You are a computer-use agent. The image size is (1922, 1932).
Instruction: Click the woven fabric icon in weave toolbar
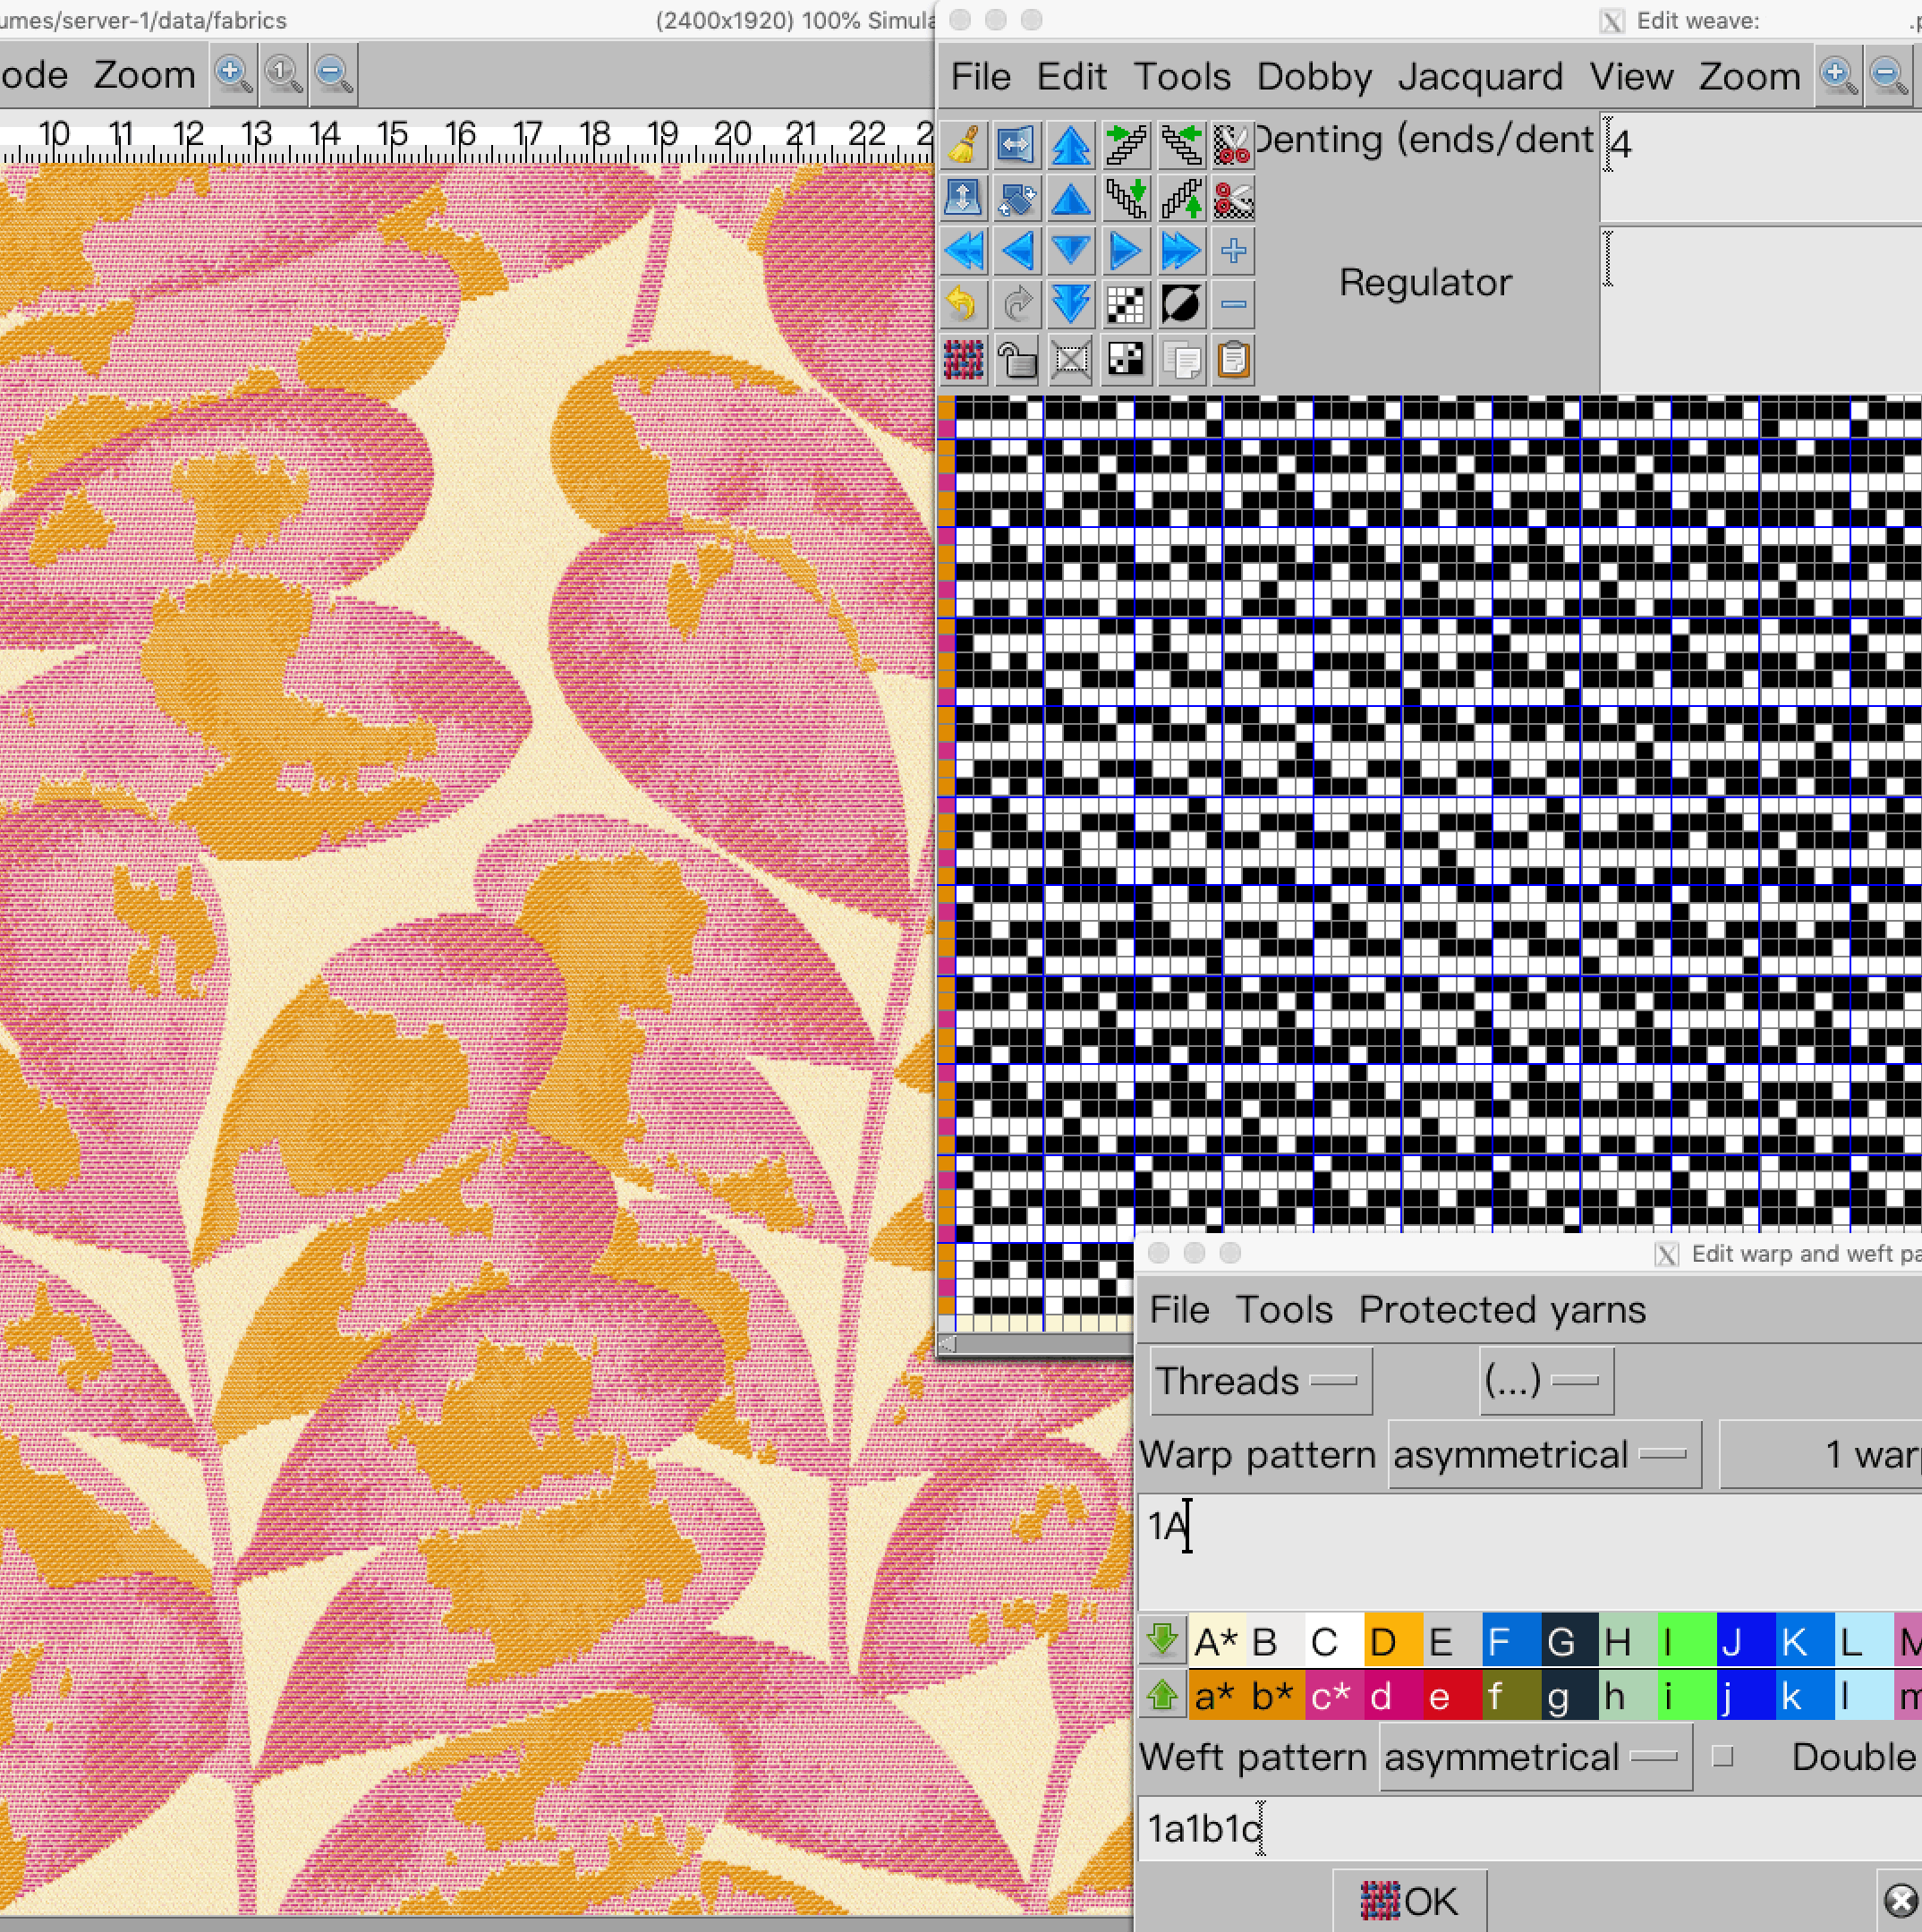pos(963,359)
